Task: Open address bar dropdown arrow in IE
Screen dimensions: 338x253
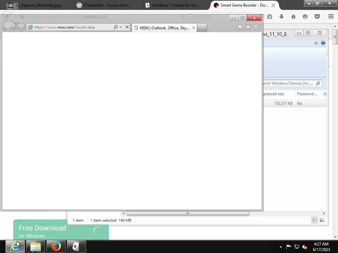Action: click(x=121, y=27)
